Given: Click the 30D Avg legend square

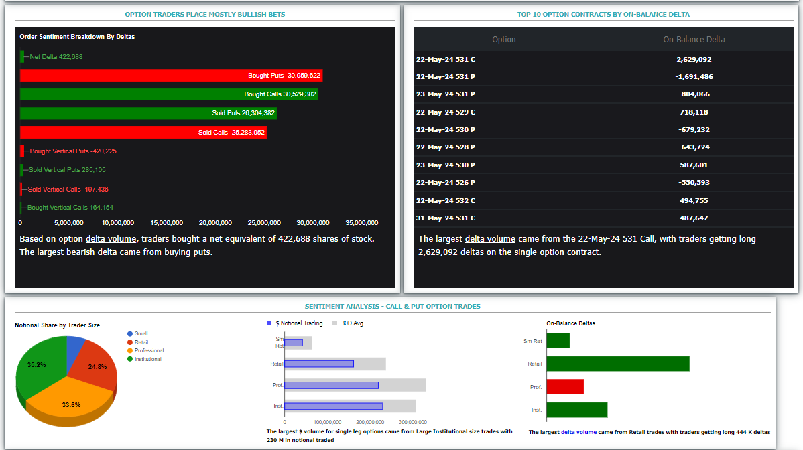Looking at the screenshot, I should [x=335, y=323].
